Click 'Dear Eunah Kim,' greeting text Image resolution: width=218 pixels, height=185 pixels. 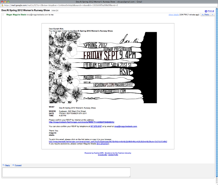coord(56,29)
